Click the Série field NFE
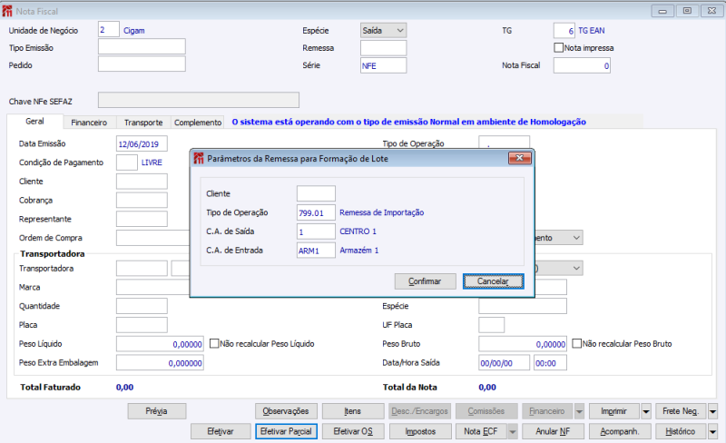 (383, 65)
